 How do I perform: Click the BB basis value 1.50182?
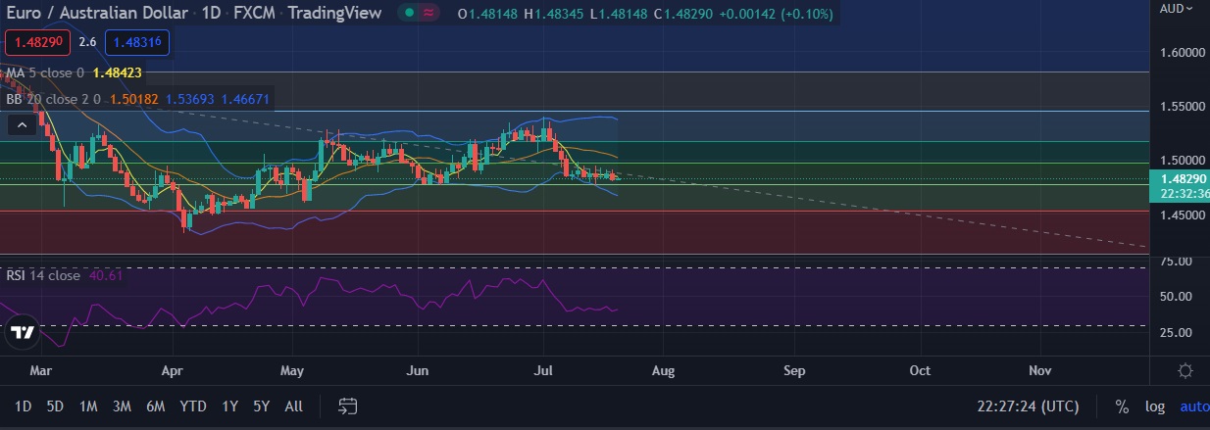134,99
